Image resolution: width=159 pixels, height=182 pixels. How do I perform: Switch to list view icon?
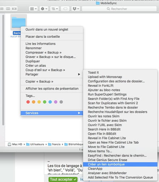coord(2,9)
